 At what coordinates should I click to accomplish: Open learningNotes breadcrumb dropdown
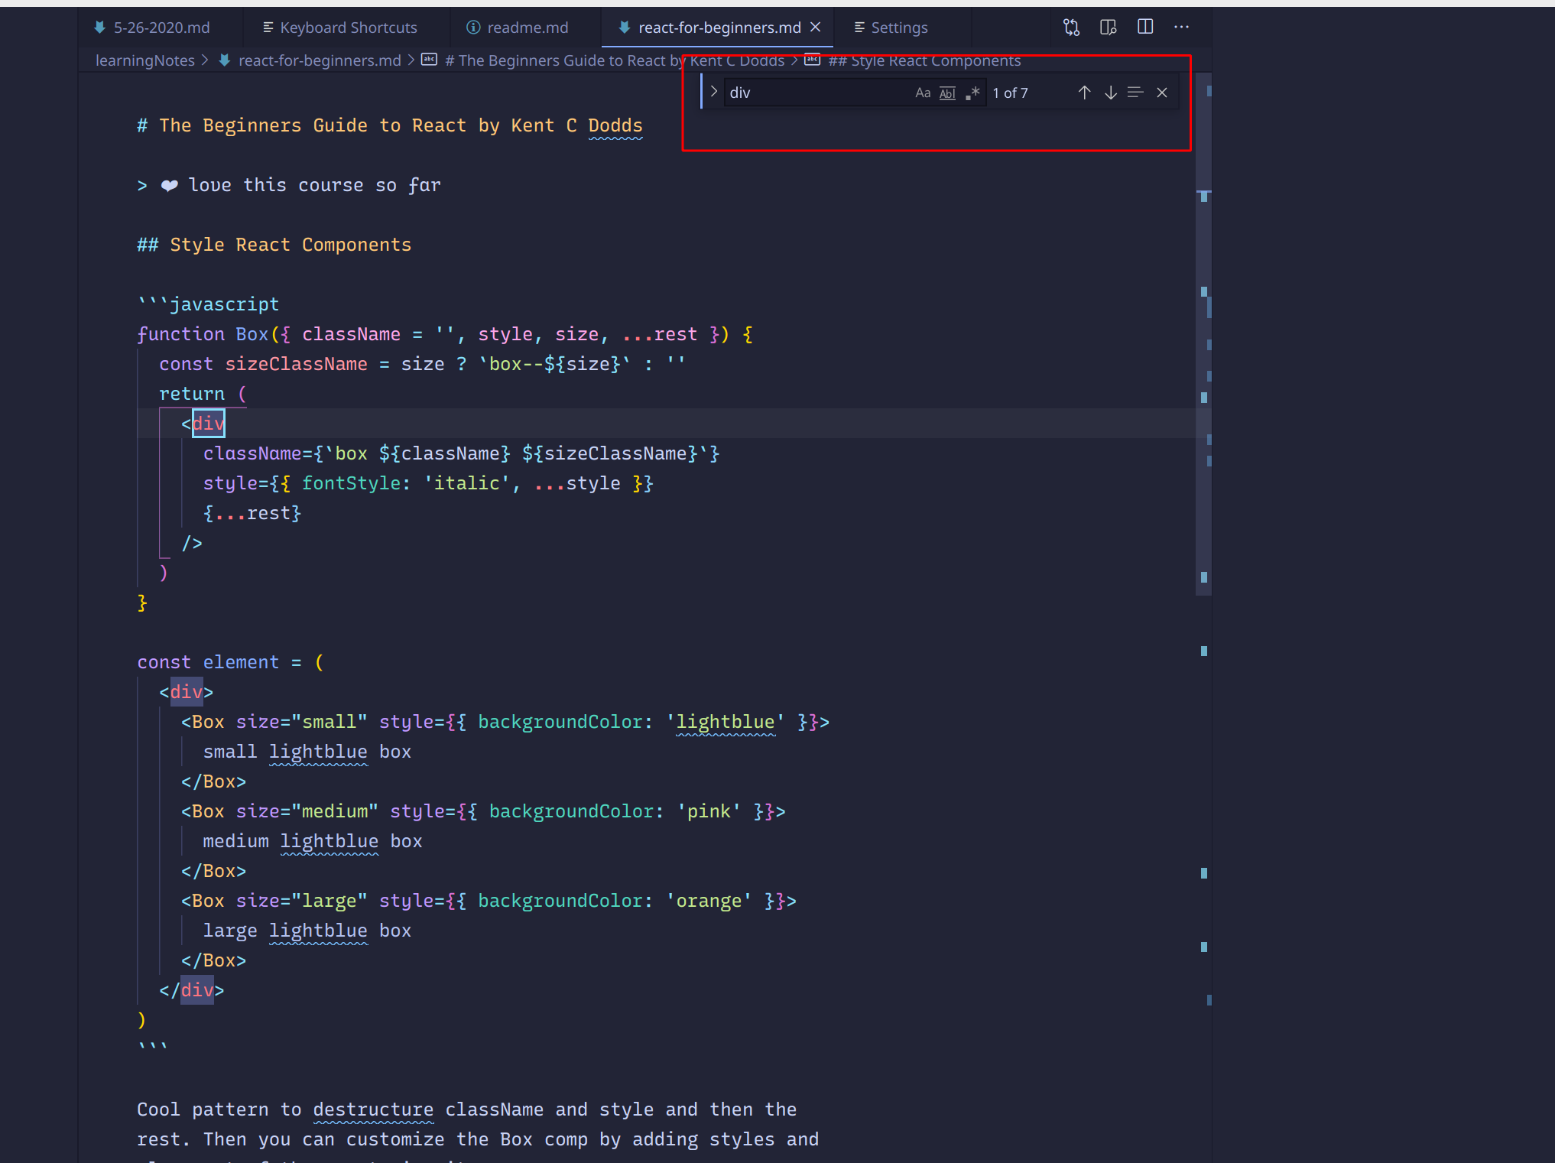144,60
